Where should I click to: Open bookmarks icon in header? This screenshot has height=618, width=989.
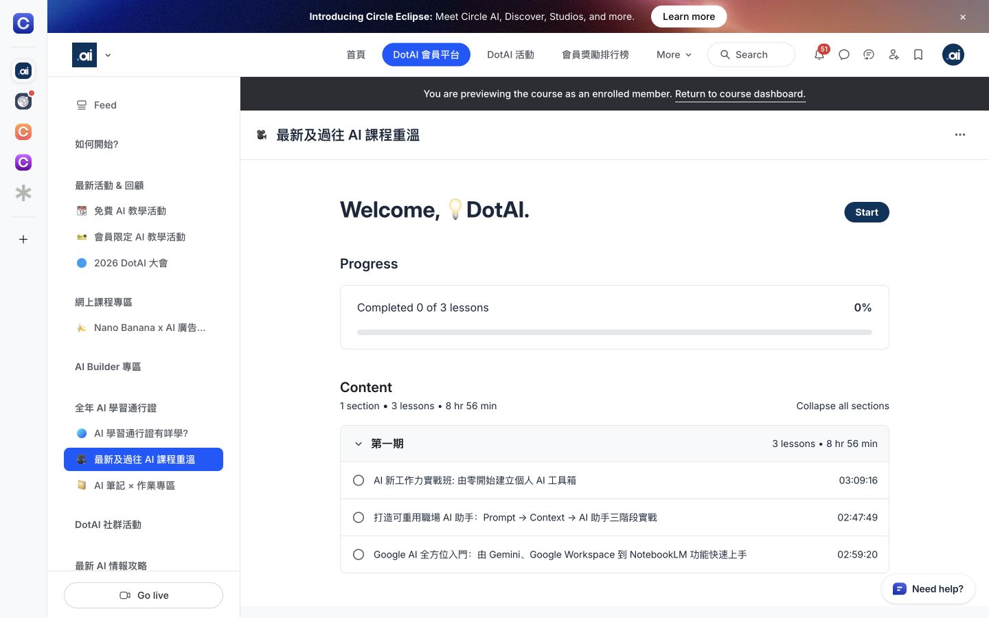918,55
